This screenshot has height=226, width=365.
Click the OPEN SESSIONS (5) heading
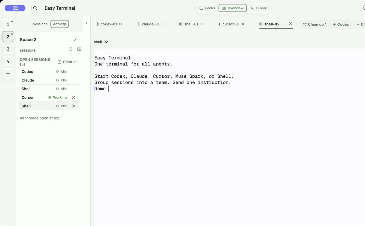[35, 62]
